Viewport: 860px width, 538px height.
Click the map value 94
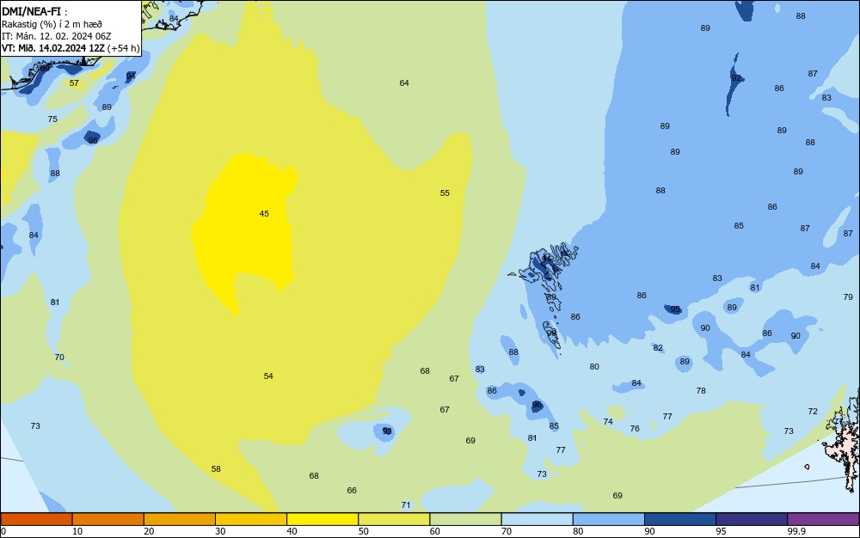coord(131,76)
